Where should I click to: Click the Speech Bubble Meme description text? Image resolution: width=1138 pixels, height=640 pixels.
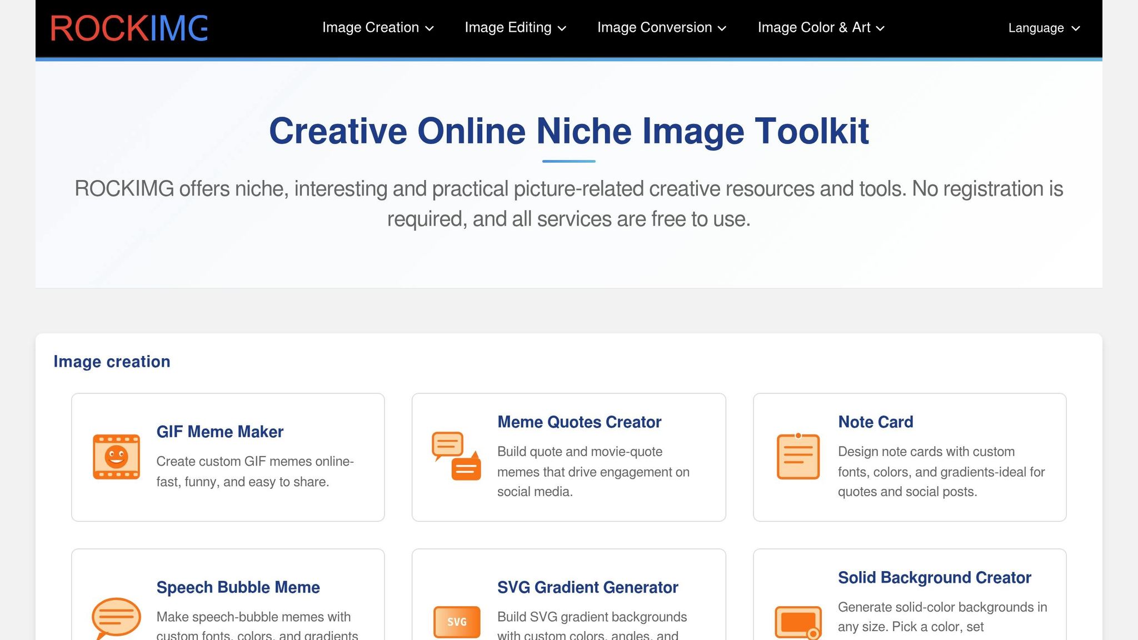click(x=257, y=624)
